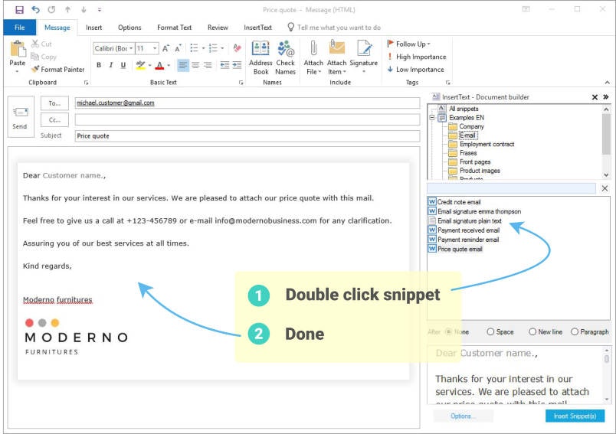616x434 pixels.
Task: Select the Email signature plain text snippet
Action: click(x=466, y=221)
